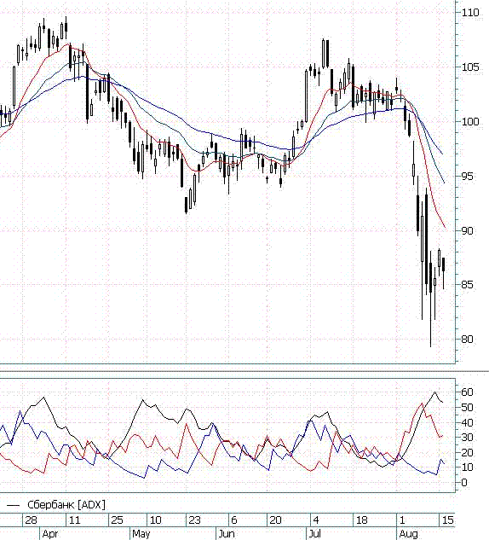Select the May month label
The width and height of the screenshot is (489, 540).
141,534
